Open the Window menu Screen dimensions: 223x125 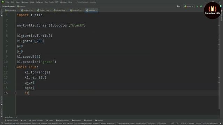click(63, 2)
